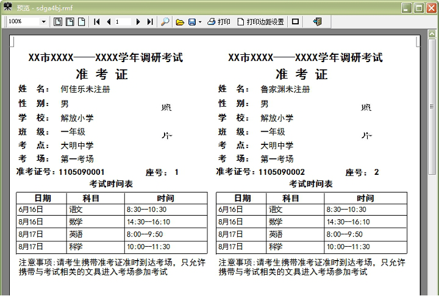This screenshot has height=307, width=439.
Task: Click the app icon in the title bar
Action: [7, 7]
